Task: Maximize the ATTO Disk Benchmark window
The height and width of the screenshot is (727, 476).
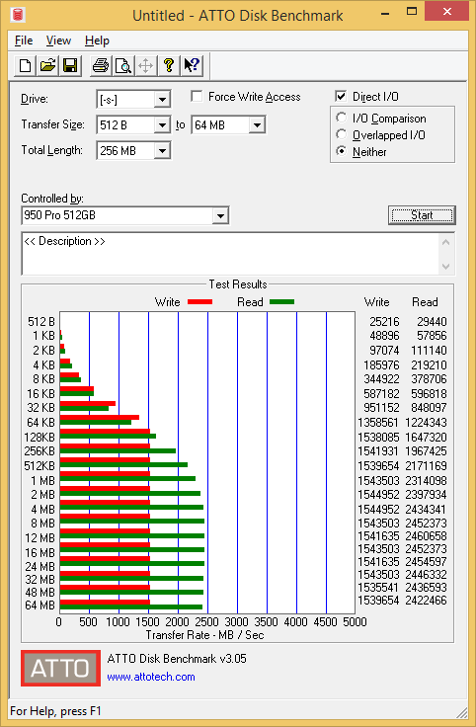Action: click(x=412, y=12)
